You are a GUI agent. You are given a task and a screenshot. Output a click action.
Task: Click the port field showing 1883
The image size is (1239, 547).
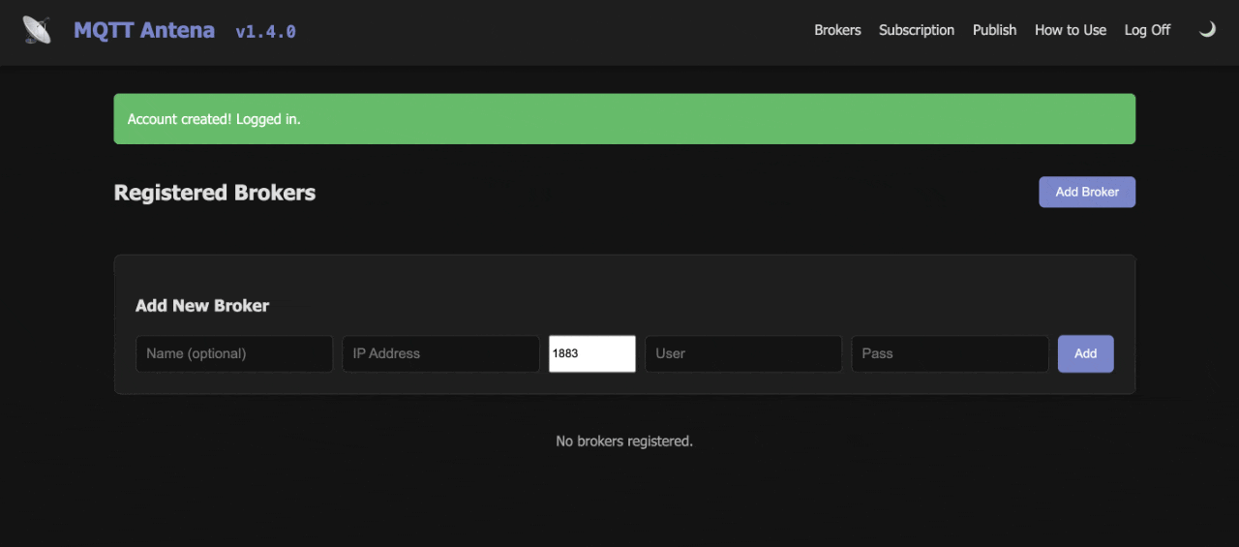(592, 353)
